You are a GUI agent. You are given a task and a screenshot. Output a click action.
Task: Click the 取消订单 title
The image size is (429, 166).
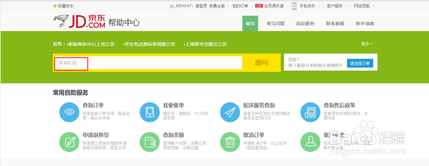(x=254, y=135)
